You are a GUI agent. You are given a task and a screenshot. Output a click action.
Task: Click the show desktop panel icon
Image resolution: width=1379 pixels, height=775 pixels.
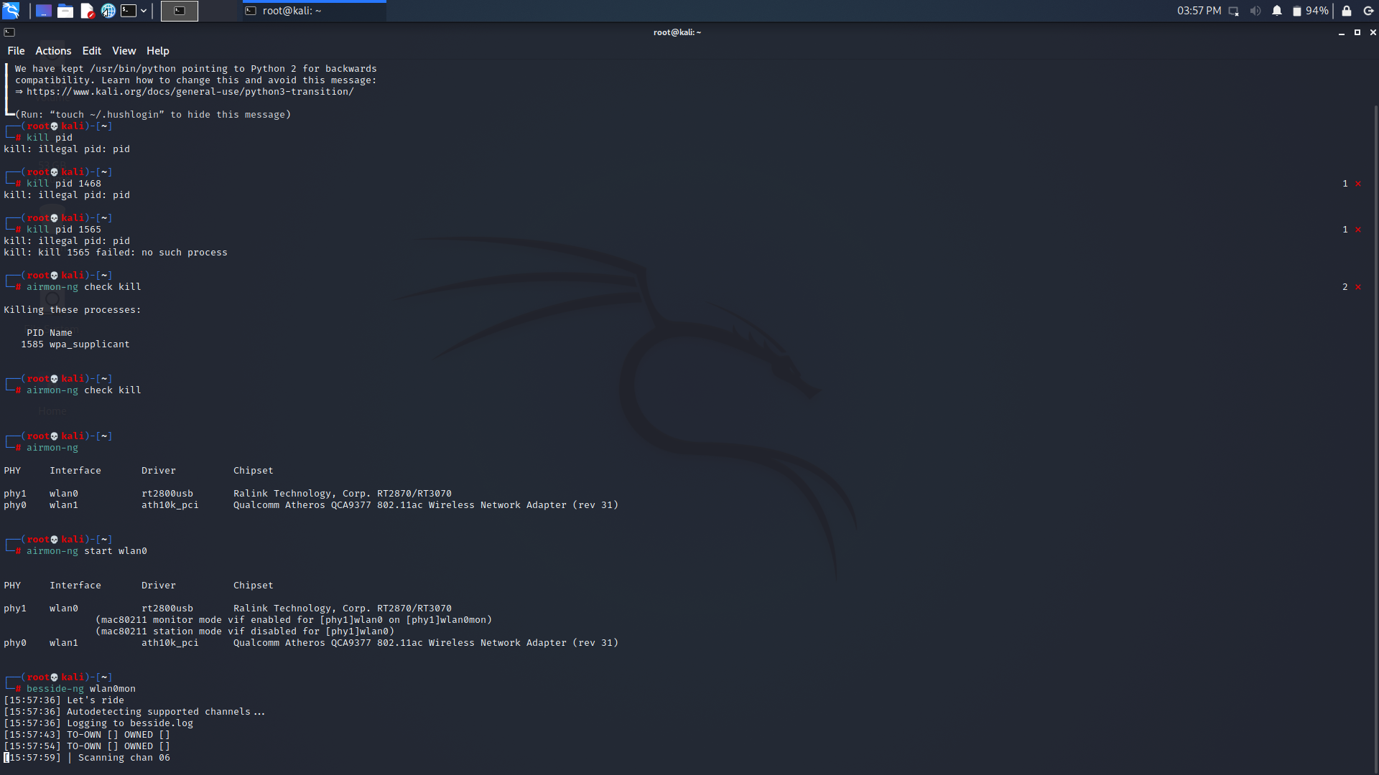[44, 11]
